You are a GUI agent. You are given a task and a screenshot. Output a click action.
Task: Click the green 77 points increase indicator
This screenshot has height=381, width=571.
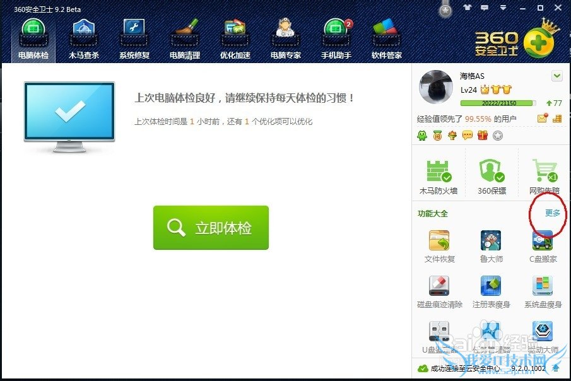point(554,103)
